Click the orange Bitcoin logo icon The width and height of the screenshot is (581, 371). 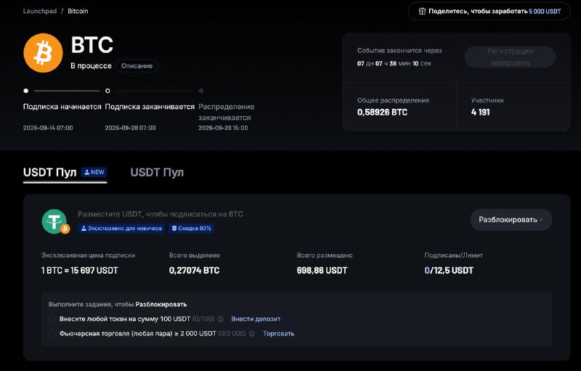click(x=43, y=53)
